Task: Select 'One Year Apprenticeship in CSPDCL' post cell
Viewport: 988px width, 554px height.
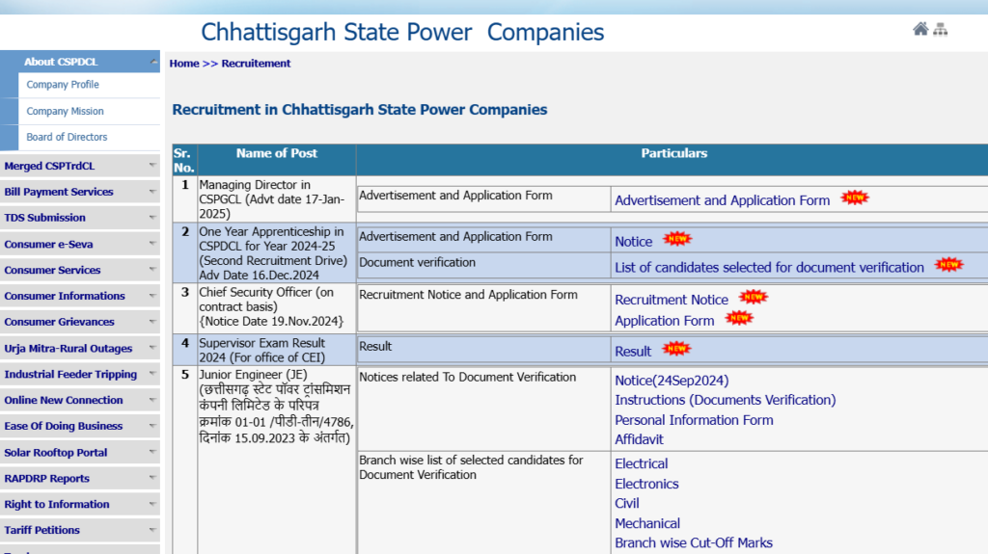Action: (277, 253)
